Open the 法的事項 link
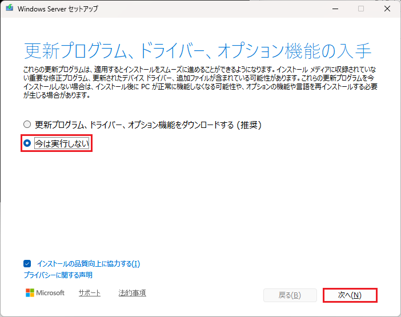 click(132, 293)
